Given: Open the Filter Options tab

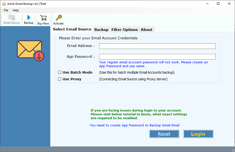Looking at the screenshot, I should tap(124, 30).
